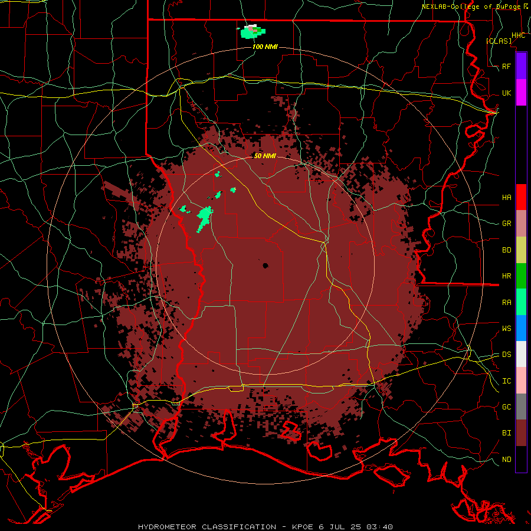Click the ND legend label

506,460
